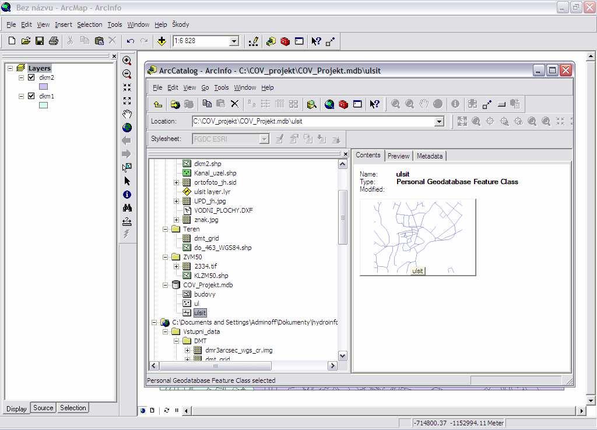This screenshot has width=597, height=430.
Task: Click the Delete X icon in ArcCatalog toolbar
Action: [x=234, y=104]
